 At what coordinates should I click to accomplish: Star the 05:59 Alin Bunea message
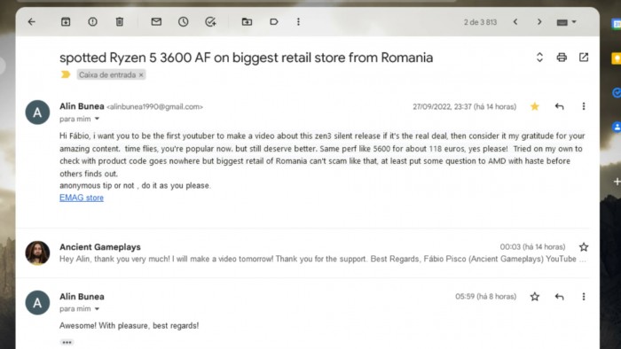[x=535, y=297]
